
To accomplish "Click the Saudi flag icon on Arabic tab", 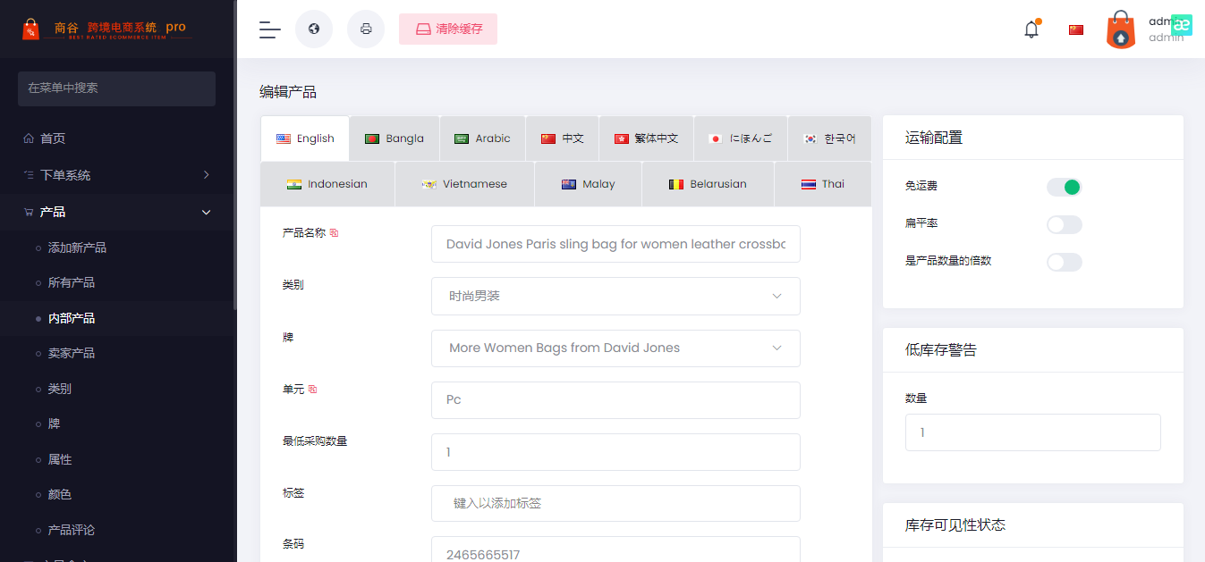I will 462,138.
